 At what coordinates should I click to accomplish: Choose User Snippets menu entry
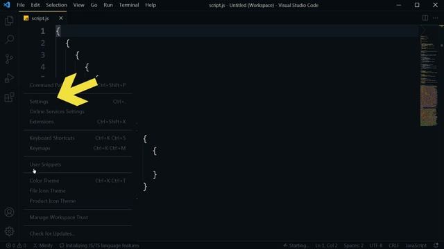[78, 165]
